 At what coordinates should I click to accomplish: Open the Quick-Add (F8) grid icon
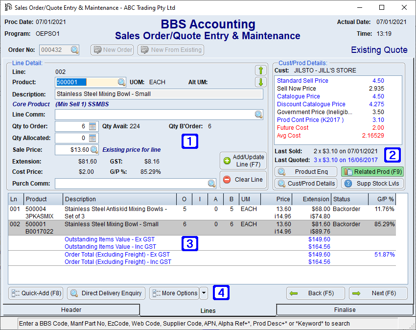coord(15,293)
